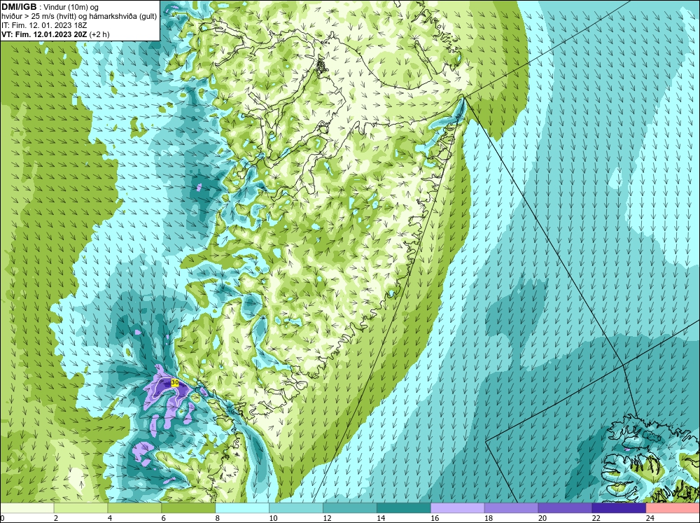Click the 'VT: Fim. 12.01.2023 20Z (+2 h)' line
This screenshot has height=523, width=700.
tap(55, 34)
